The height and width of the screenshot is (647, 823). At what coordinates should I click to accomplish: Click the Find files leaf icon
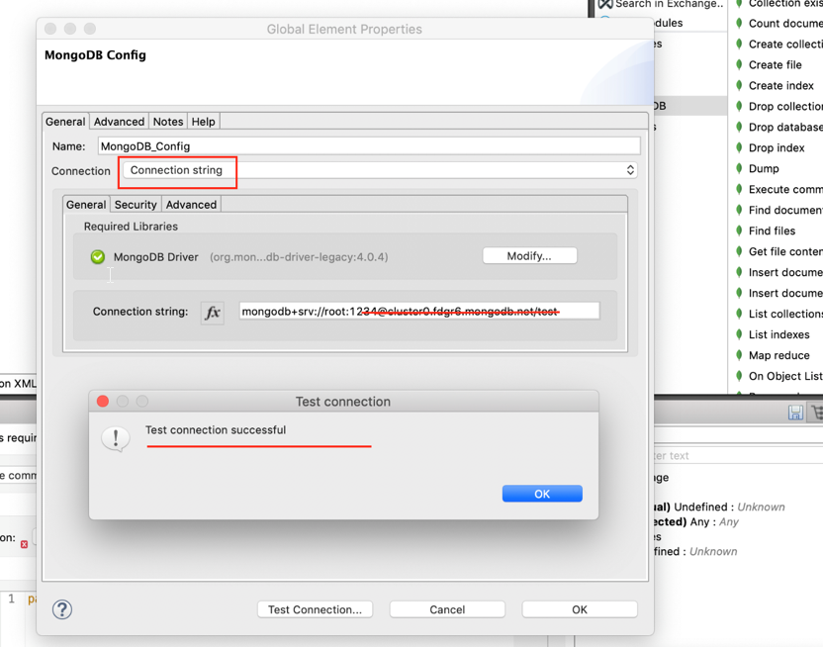(x=739, y=231)
